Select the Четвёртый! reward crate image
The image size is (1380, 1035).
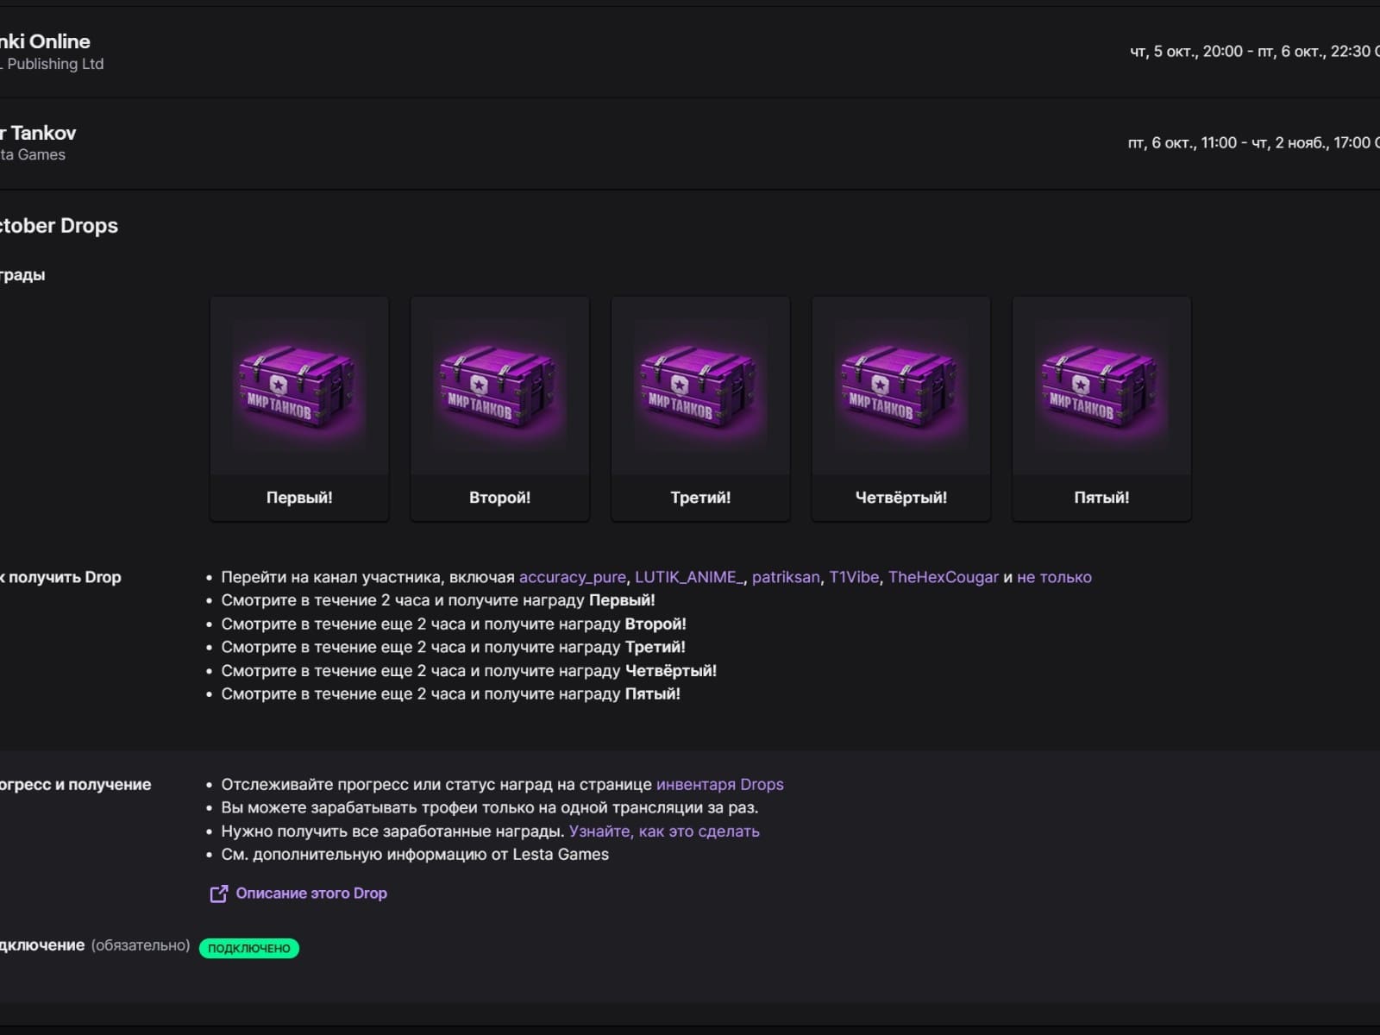coord(901,386)
